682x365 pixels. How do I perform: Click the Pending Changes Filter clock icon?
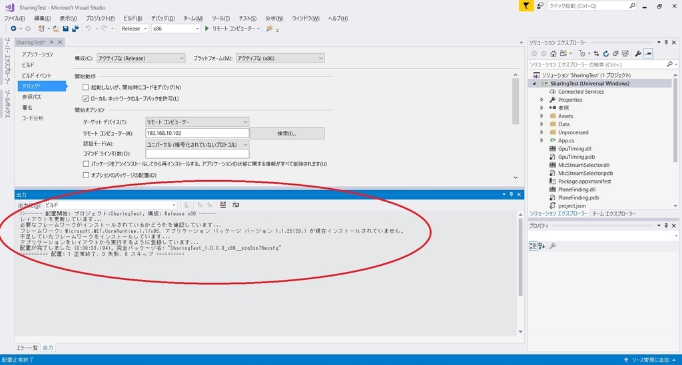(x=582, y=53)
